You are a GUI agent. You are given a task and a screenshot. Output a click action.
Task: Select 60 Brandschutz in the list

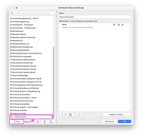16,41
